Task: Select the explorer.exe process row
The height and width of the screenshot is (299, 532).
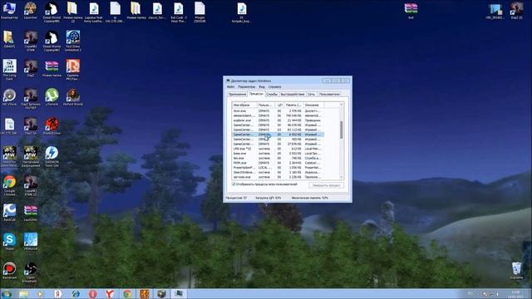Action: pos(278,120)
